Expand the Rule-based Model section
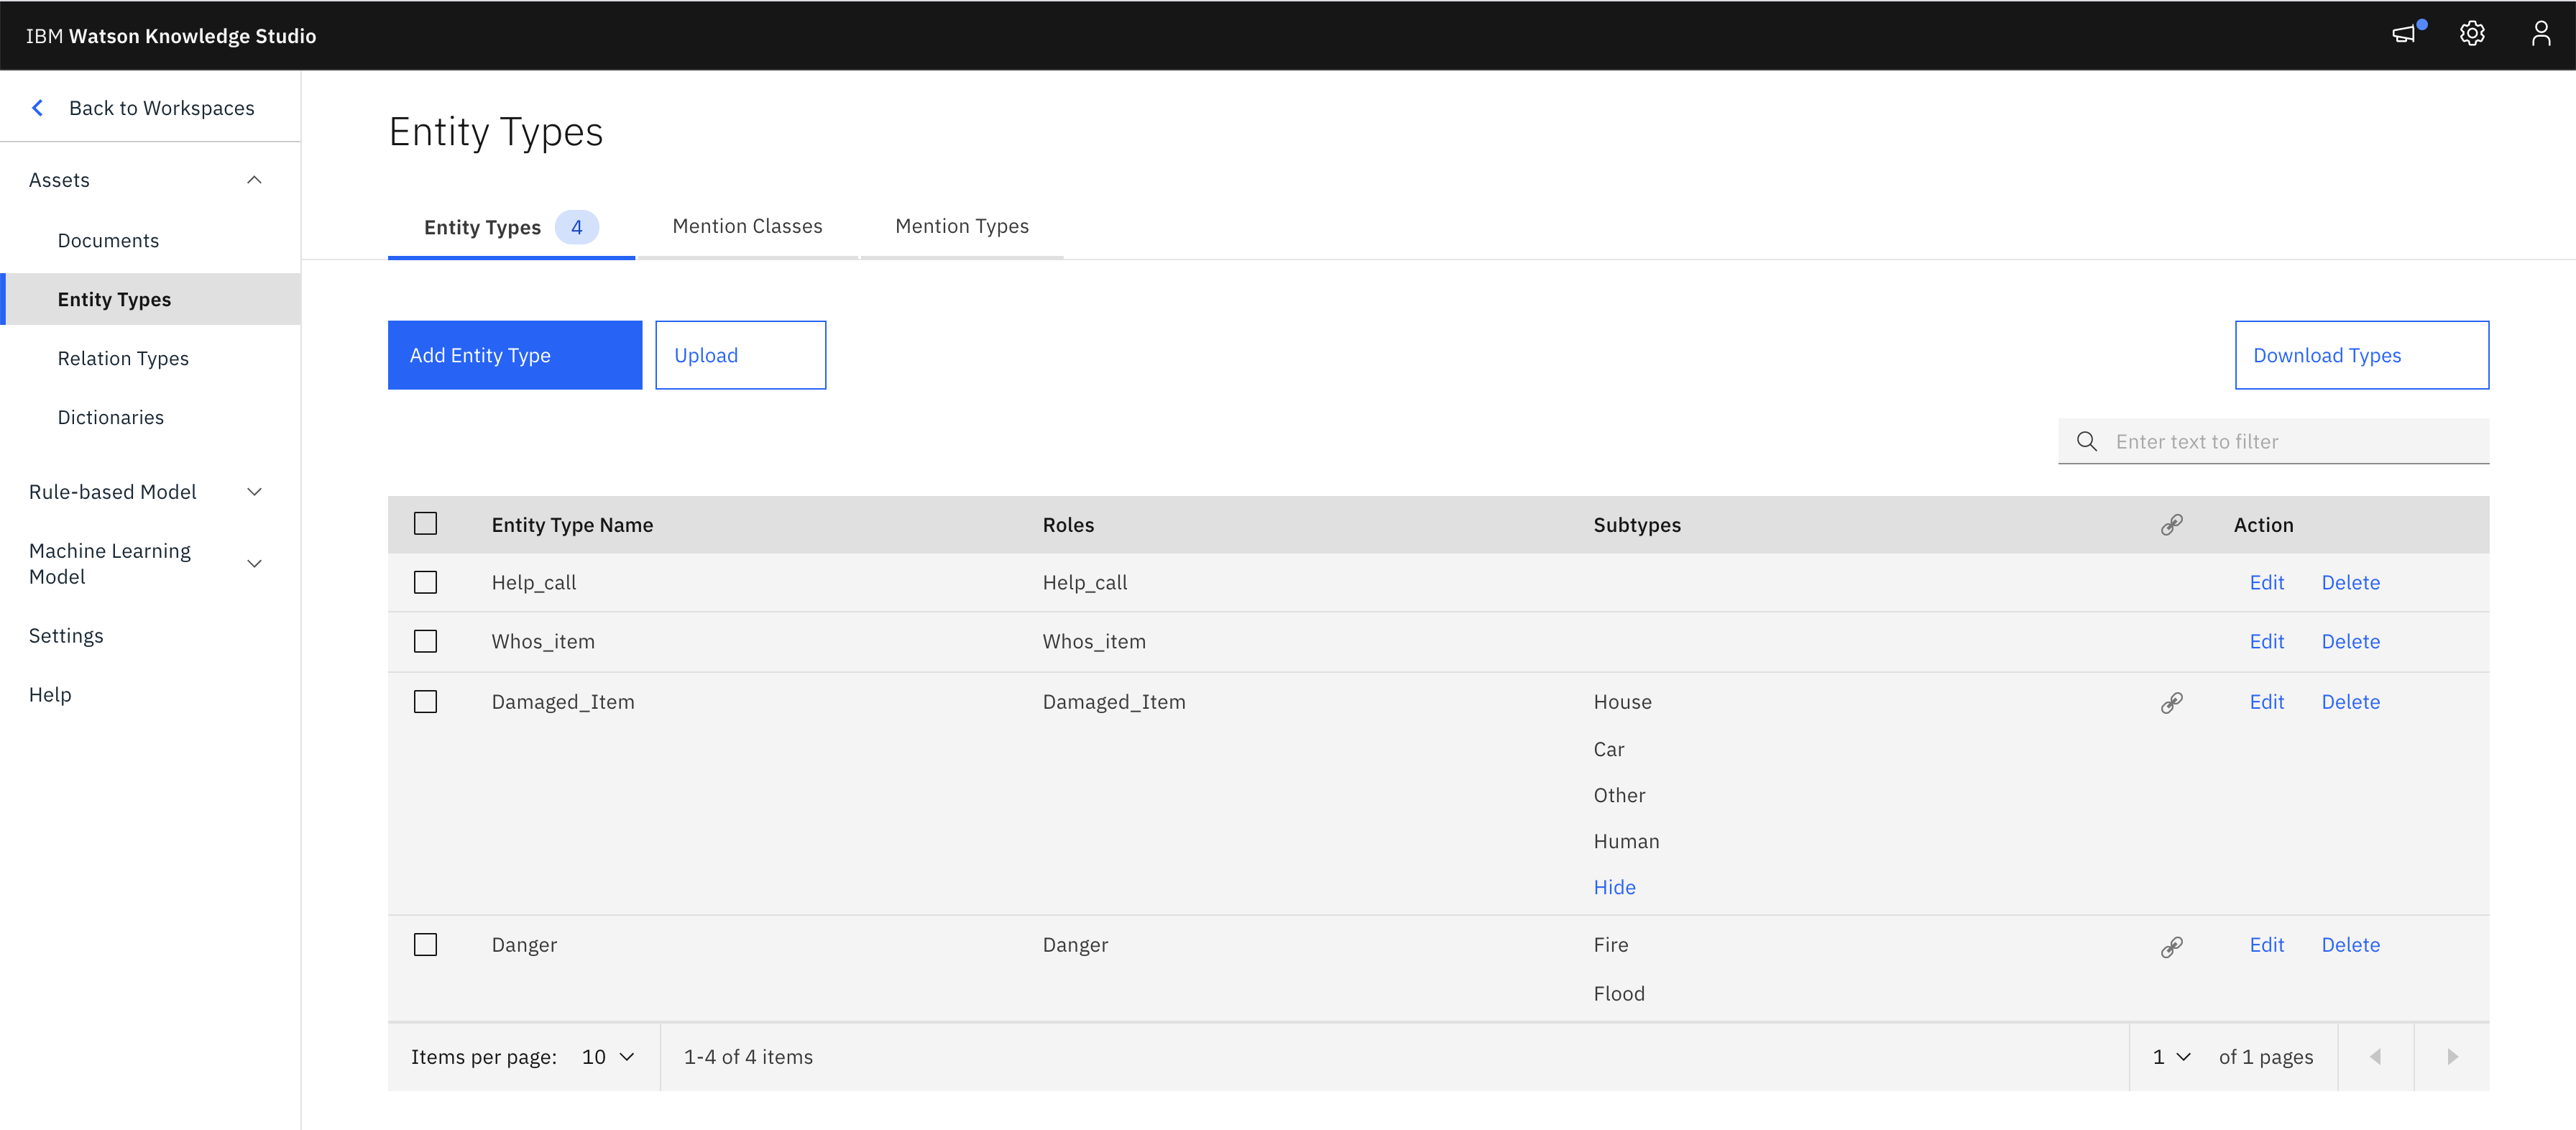This screenshot has height=1130, width=2576. (x=254, y=492)
